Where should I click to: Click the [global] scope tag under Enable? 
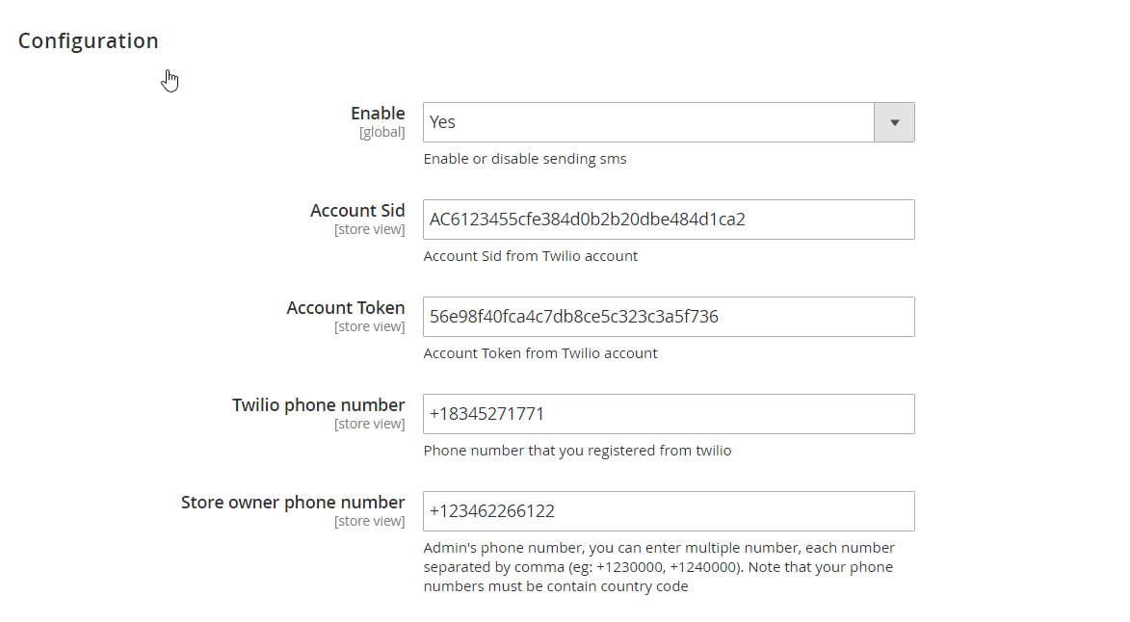[x=381, y=132]
